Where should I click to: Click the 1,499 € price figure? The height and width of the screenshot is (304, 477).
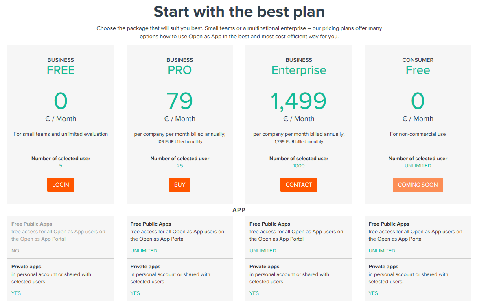pyautogui.click(x=299, y=101)
